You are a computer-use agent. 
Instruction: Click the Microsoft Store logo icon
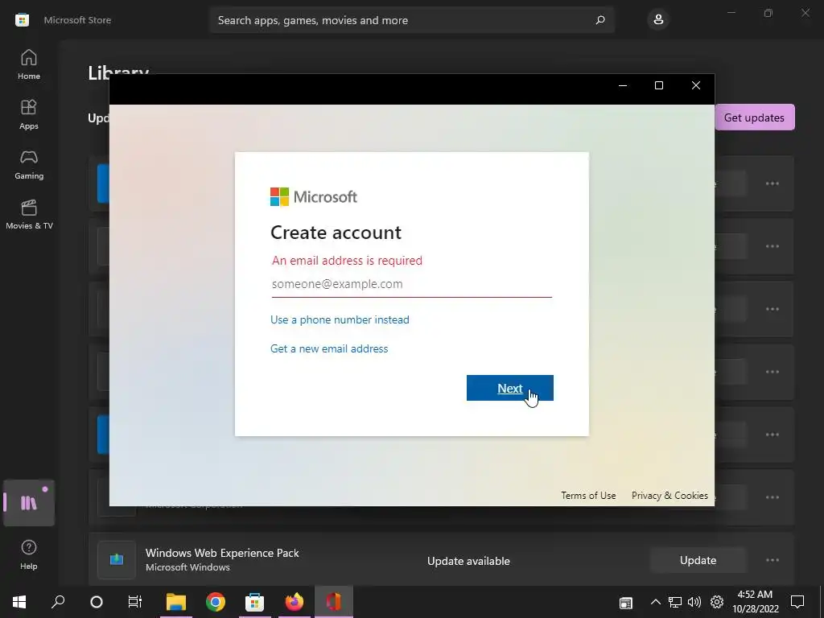(x=22, y=20)
